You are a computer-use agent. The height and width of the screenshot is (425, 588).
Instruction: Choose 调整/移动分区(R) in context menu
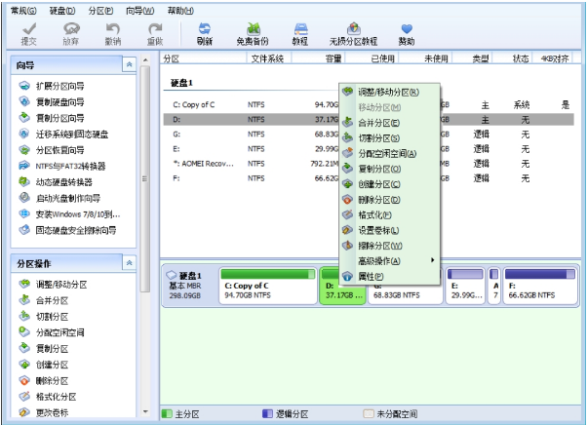(389, 92)
